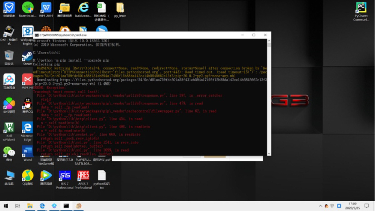Open File Explorer from the taskbar
The height and width of the screenshot is (211, 375).
(x=30, y=206)
